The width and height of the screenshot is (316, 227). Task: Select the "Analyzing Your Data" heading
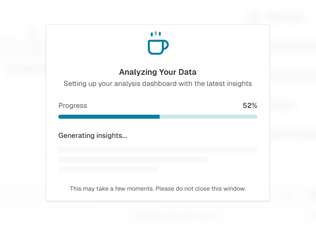click(x=158, y=72)
